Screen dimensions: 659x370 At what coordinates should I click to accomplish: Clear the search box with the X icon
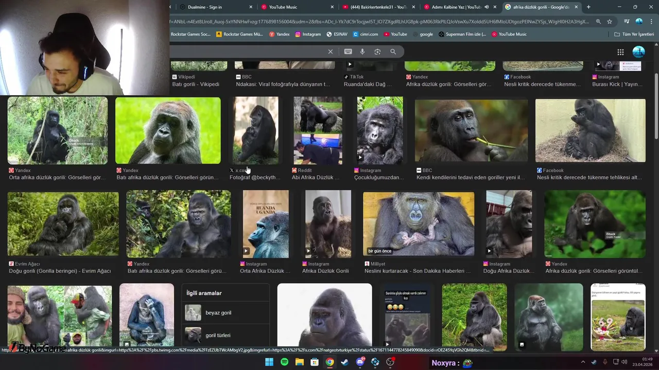click(x=331, y=51)
